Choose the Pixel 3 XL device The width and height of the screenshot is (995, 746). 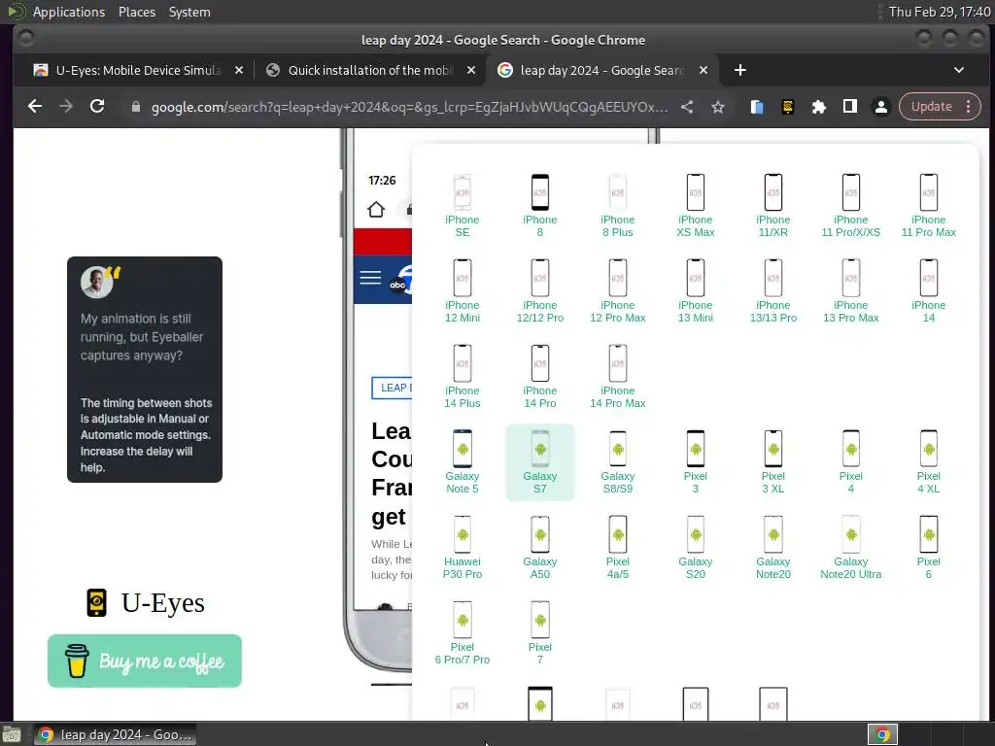(772, 462)
